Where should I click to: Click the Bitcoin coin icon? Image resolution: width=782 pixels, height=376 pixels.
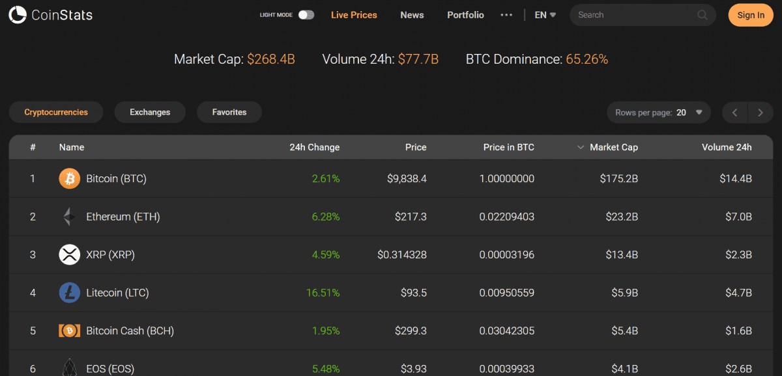coord(70,178)
